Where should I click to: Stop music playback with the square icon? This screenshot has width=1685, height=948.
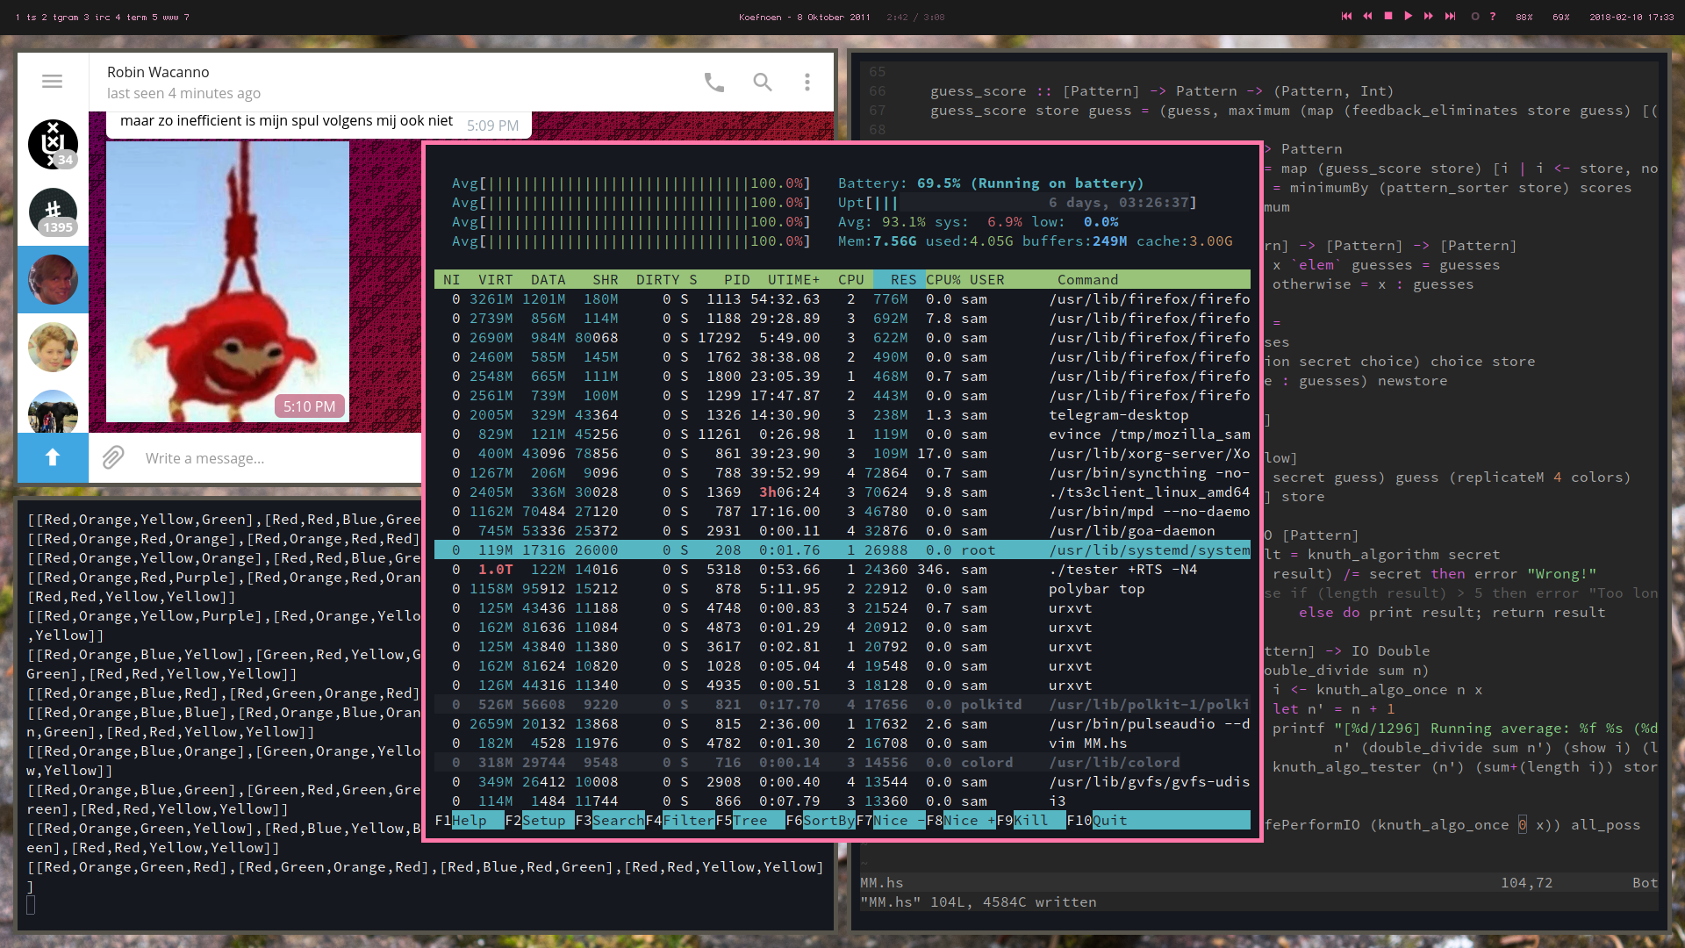1388,17
